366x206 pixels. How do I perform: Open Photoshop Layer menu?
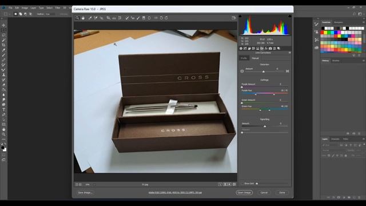[33, 7]
